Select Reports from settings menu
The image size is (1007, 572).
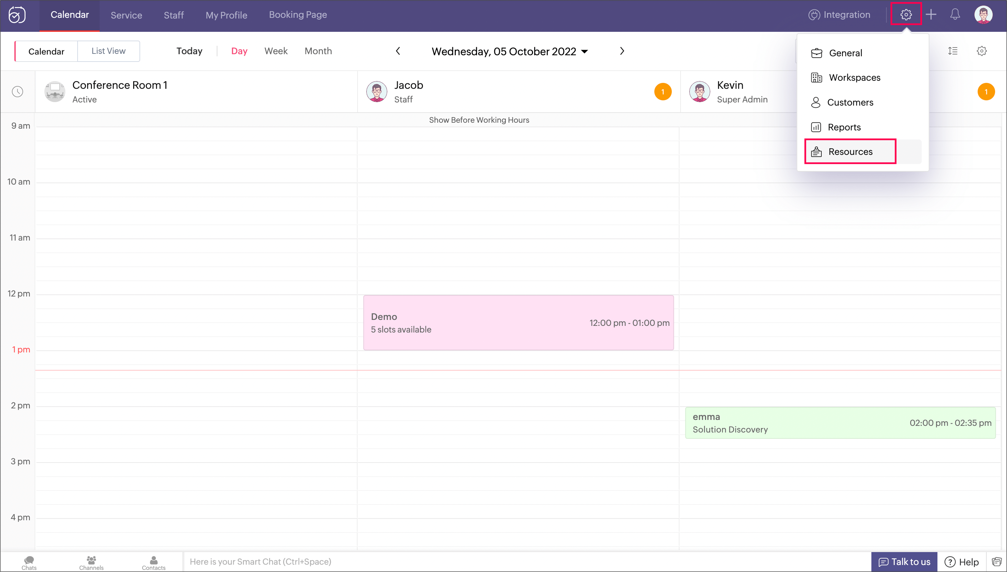point(863,127)
